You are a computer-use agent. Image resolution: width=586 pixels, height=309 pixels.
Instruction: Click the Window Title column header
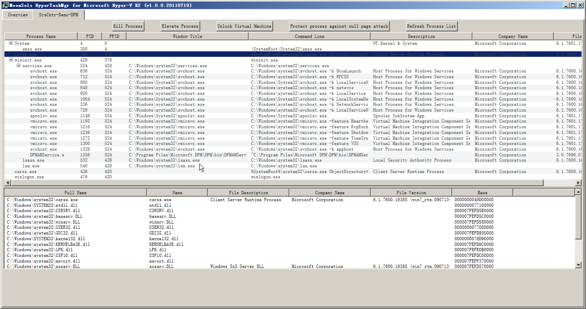[187, 36]
